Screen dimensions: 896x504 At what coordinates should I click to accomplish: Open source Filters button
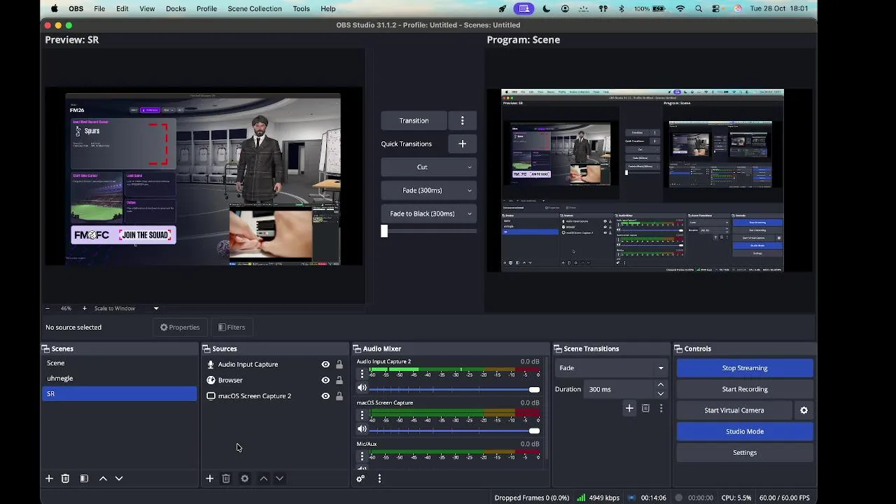(232, 327)
